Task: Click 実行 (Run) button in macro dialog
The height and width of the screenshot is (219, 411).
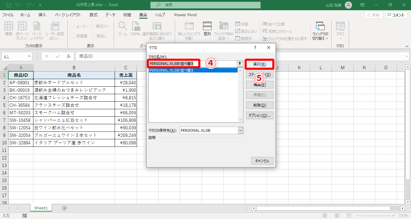Action: pos(259,64)
